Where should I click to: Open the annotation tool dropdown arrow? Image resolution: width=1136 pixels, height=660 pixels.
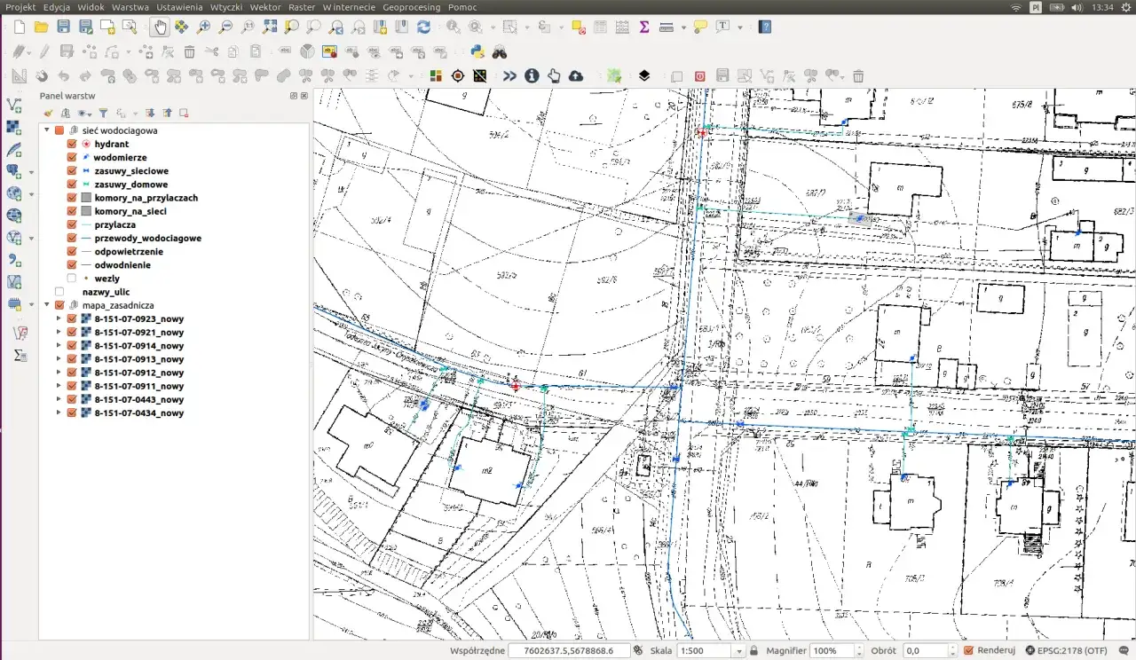tap(740, 27)
